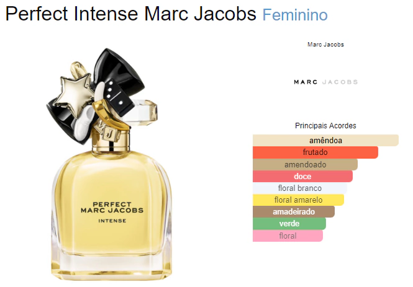This screenshot has width=413, height=287.
Task: Click the Perfect Intense Marc Jacobs page title
Action: pos(130,14)
